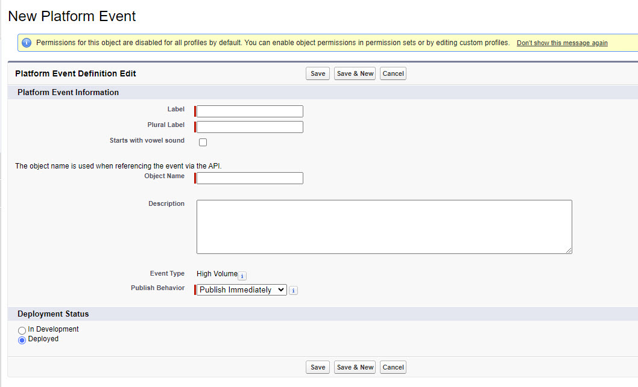Screen dimensions: 638x387
Task: Focus the Plural Label input field
Action: click(x=250, y=127)
